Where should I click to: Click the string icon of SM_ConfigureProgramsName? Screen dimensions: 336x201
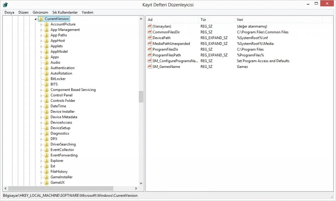150,61
